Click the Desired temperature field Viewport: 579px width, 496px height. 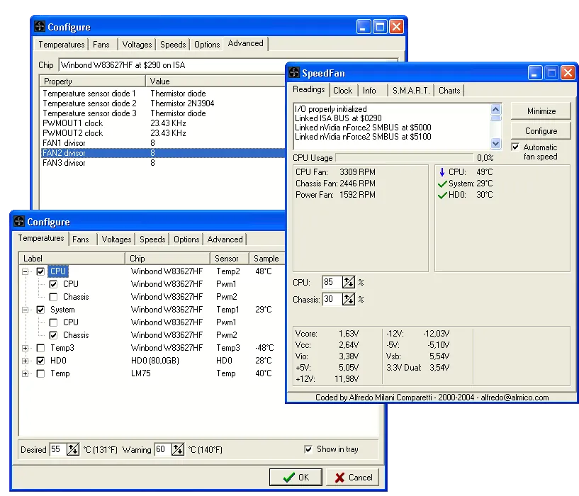(x=58, y=449)
